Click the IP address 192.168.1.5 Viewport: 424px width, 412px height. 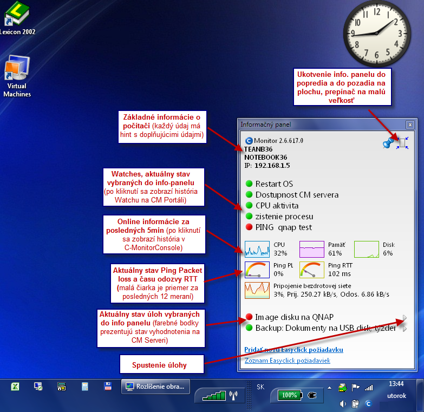click(x=272, y=166)
